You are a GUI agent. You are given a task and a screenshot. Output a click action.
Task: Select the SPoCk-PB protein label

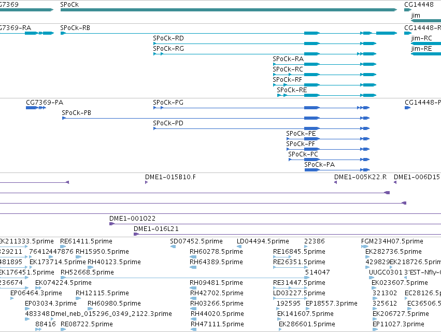point(76,113)
